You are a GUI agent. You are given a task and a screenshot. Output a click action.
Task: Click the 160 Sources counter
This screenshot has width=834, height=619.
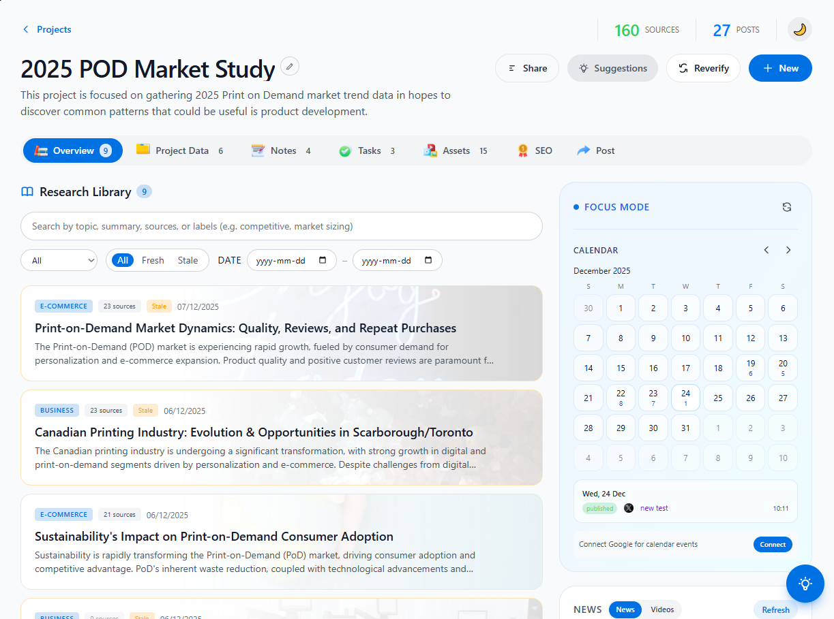point(646,30)
